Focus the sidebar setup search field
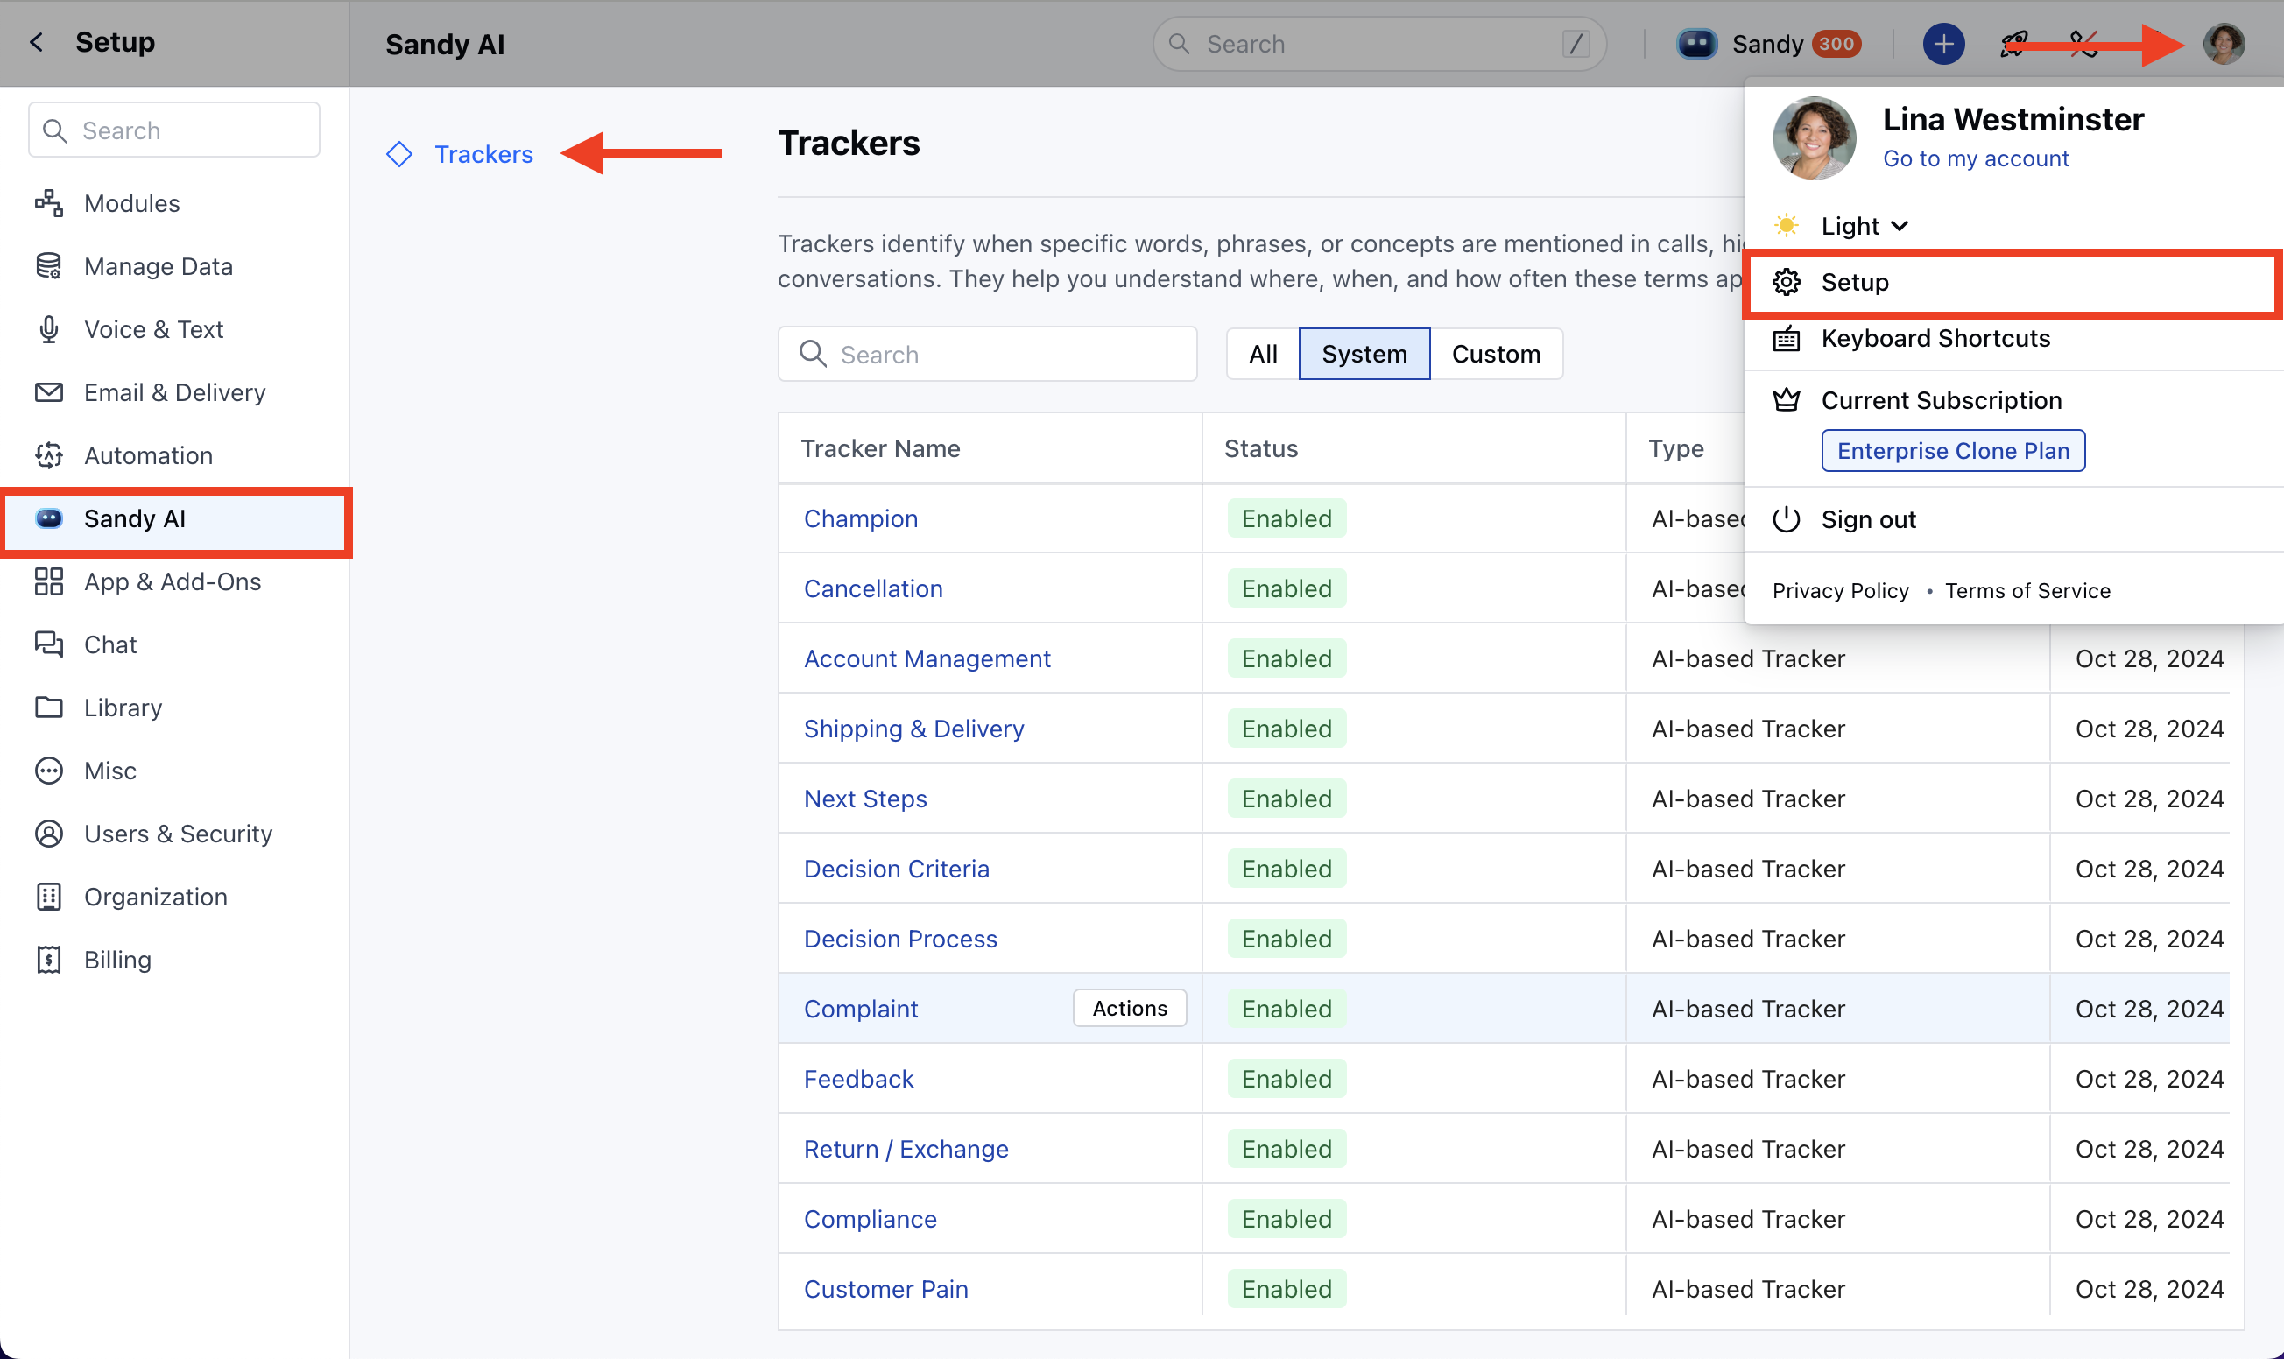Screen dimensions: 2284x1359 coord(174,130)
